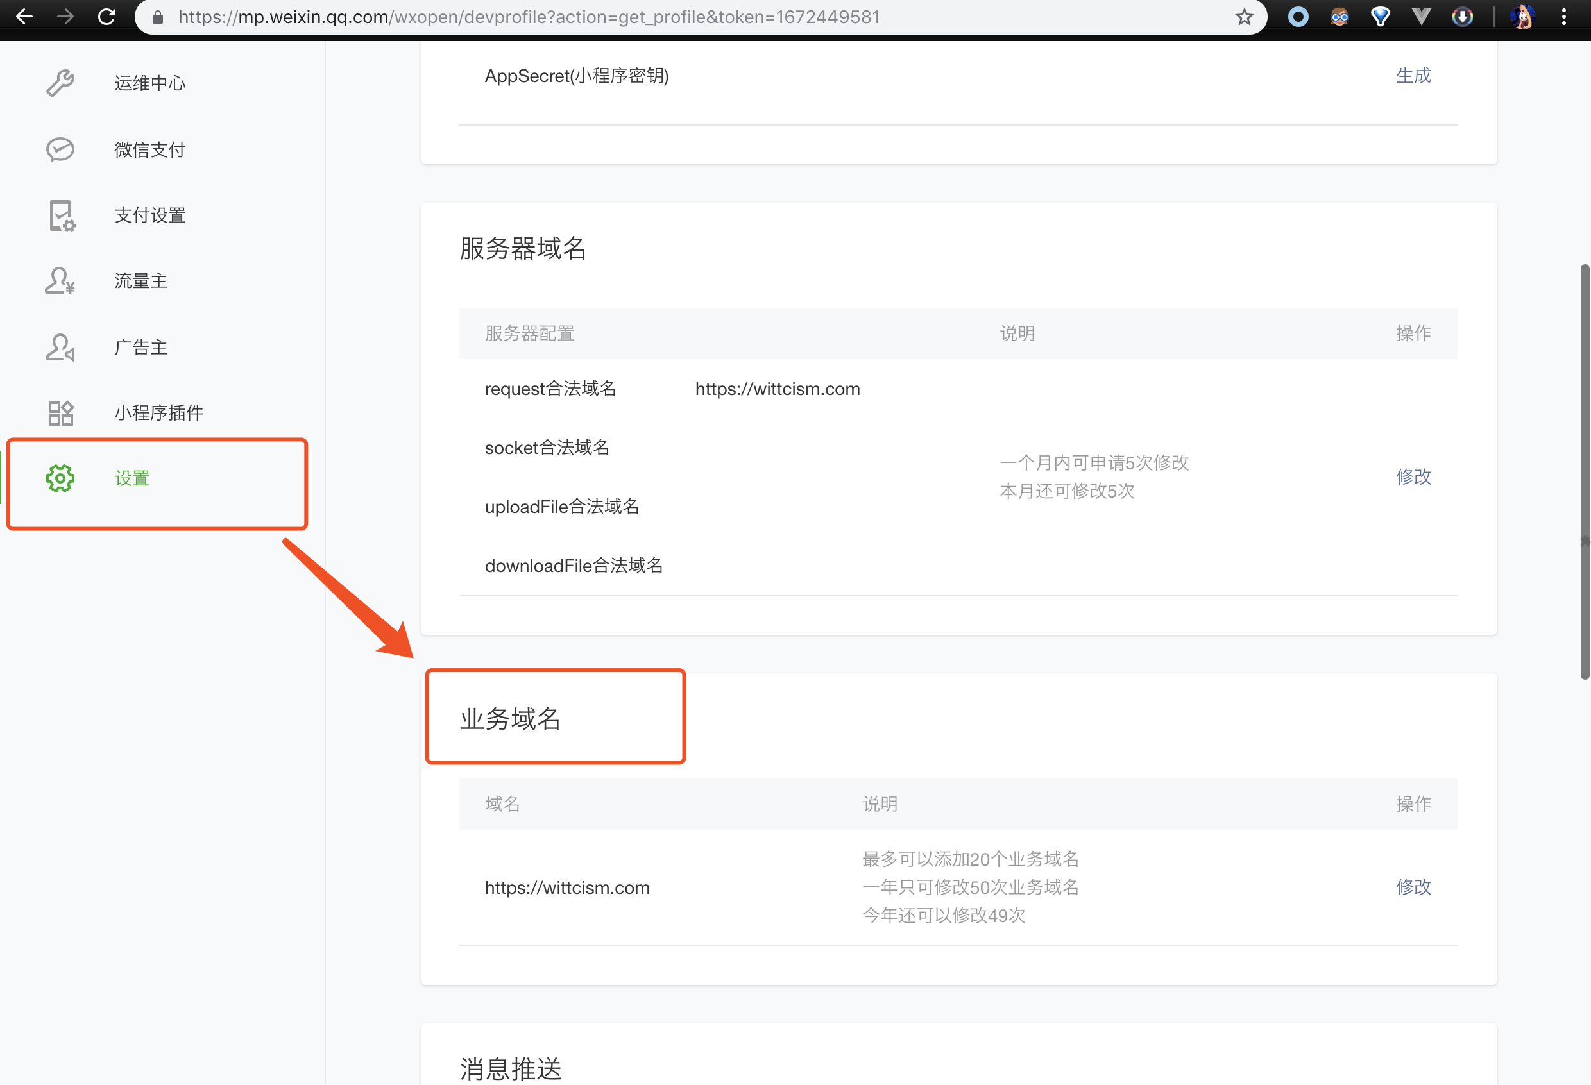
Task: Click the user profile avatar in toolbar
Action: 1522,17
